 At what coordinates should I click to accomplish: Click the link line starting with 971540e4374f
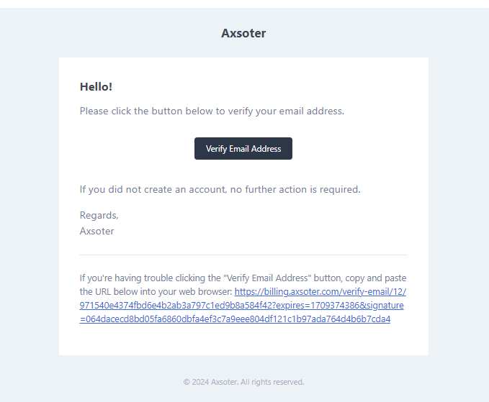242,306
